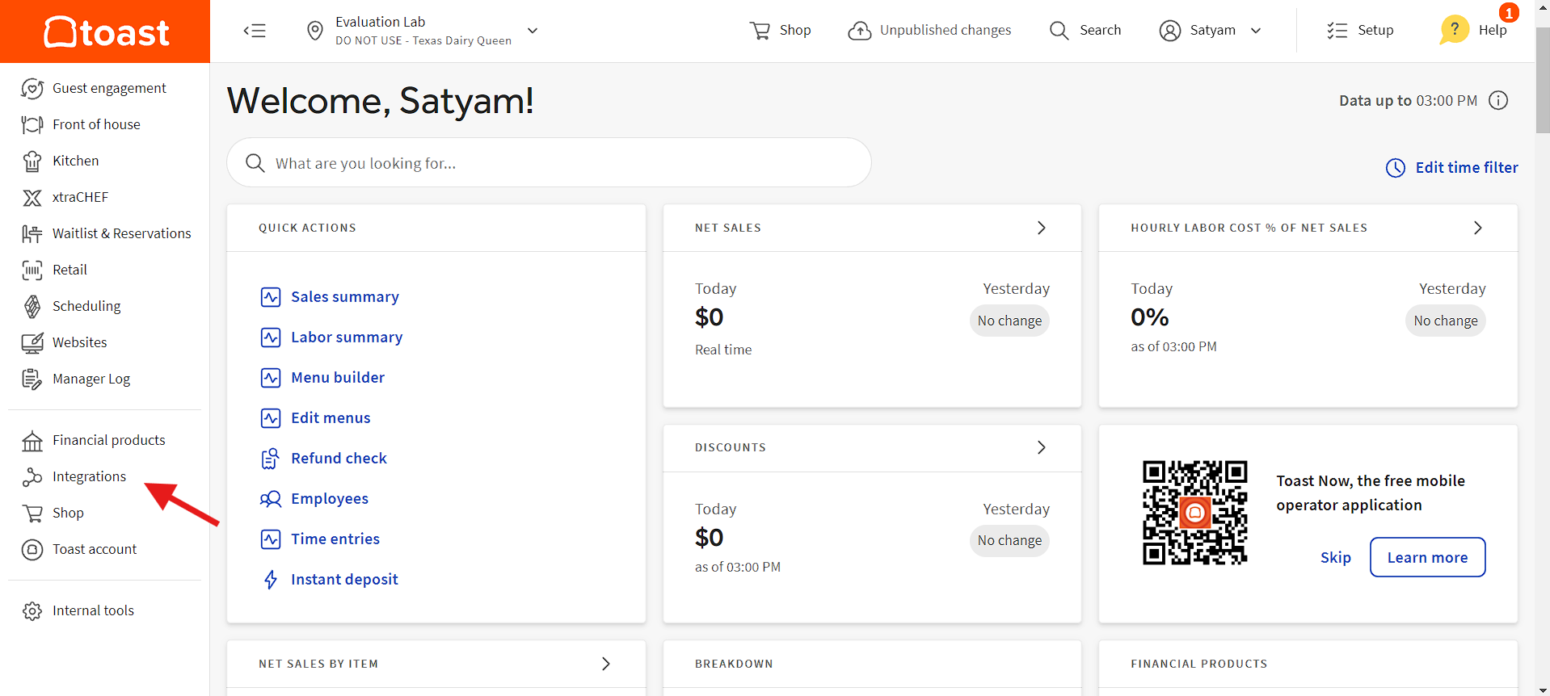Click Learn more button

tap(1428, 557)
